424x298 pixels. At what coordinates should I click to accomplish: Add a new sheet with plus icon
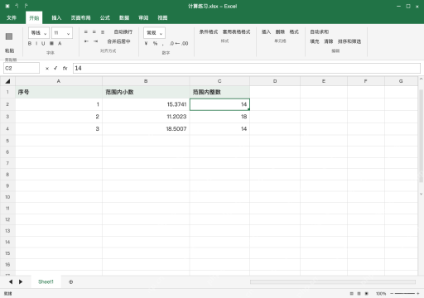[70, 281]
